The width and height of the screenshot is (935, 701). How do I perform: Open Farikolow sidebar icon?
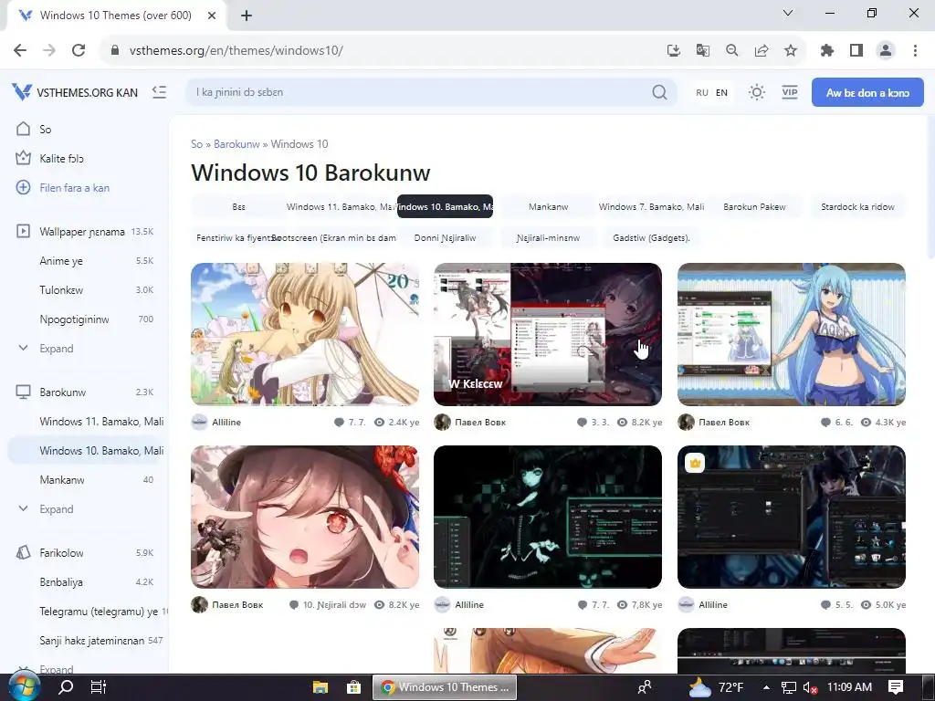pos(23,552)
